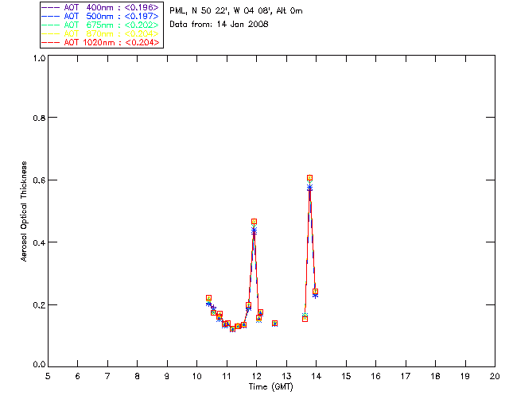Click the highest peak data marker near 0.6
This screenshot has width=509, height=407.
tap(309, 178)
